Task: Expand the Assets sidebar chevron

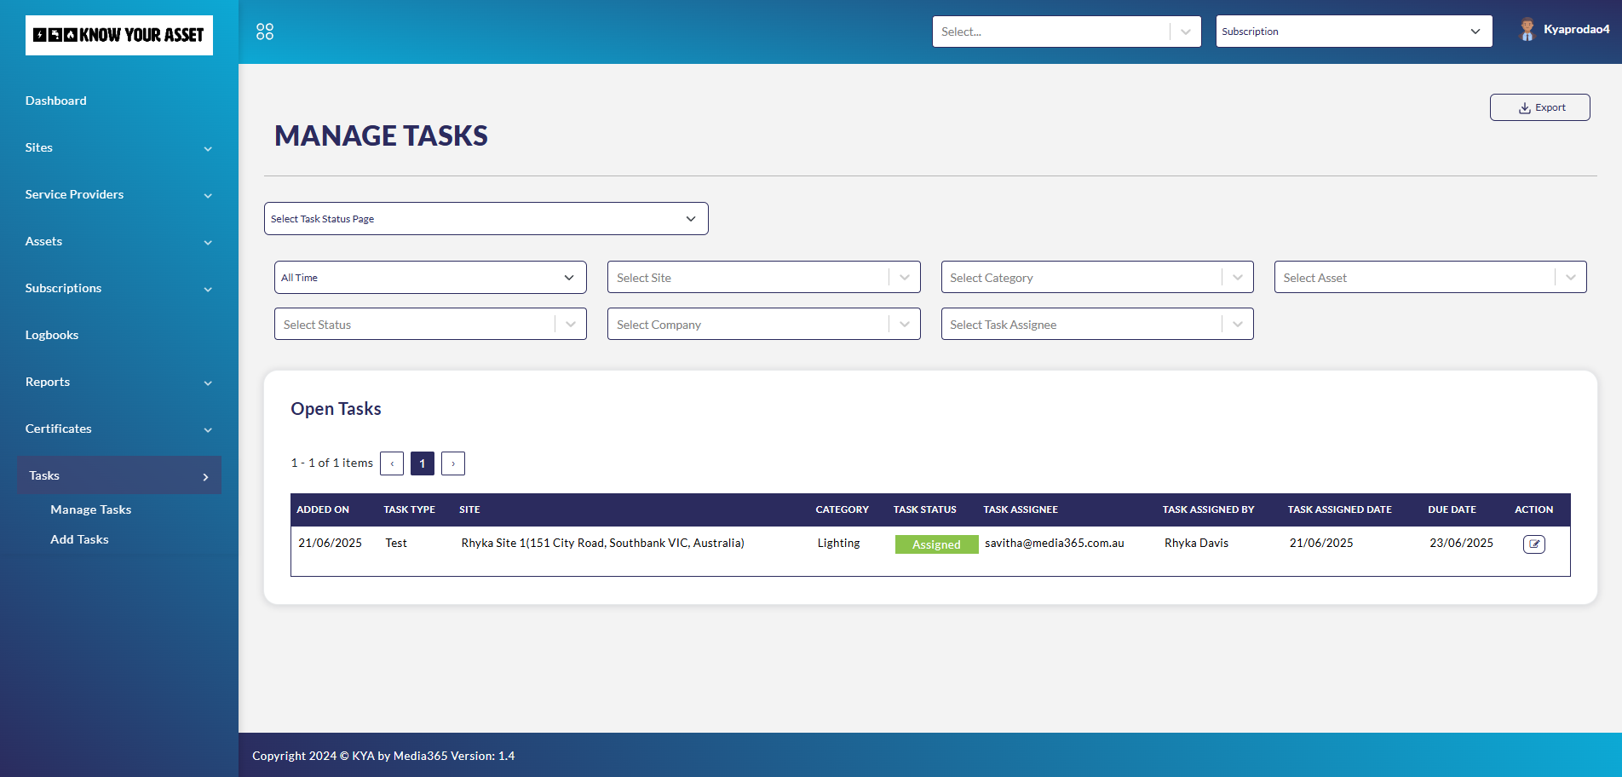Action: tap(208, 243)
